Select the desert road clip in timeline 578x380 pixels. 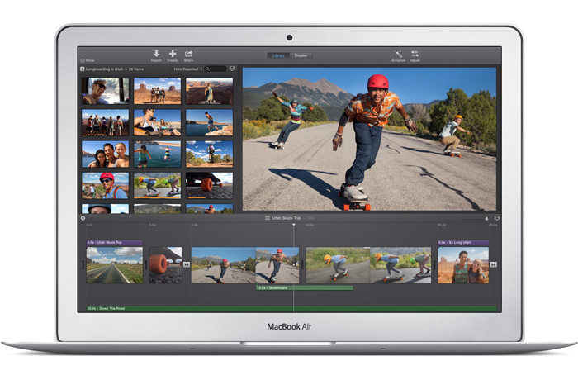[114, 264]
